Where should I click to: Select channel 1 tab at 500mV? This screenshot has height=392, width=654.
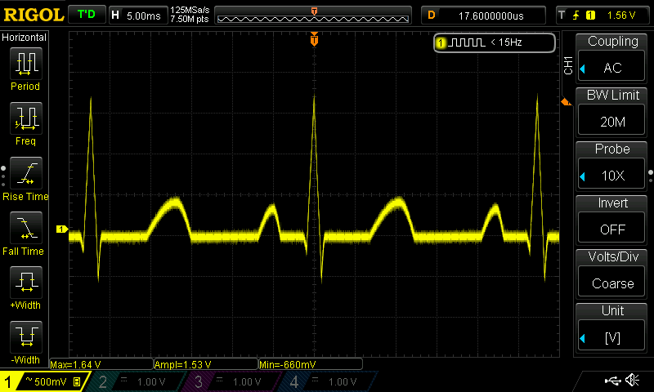tap(43, 381)
